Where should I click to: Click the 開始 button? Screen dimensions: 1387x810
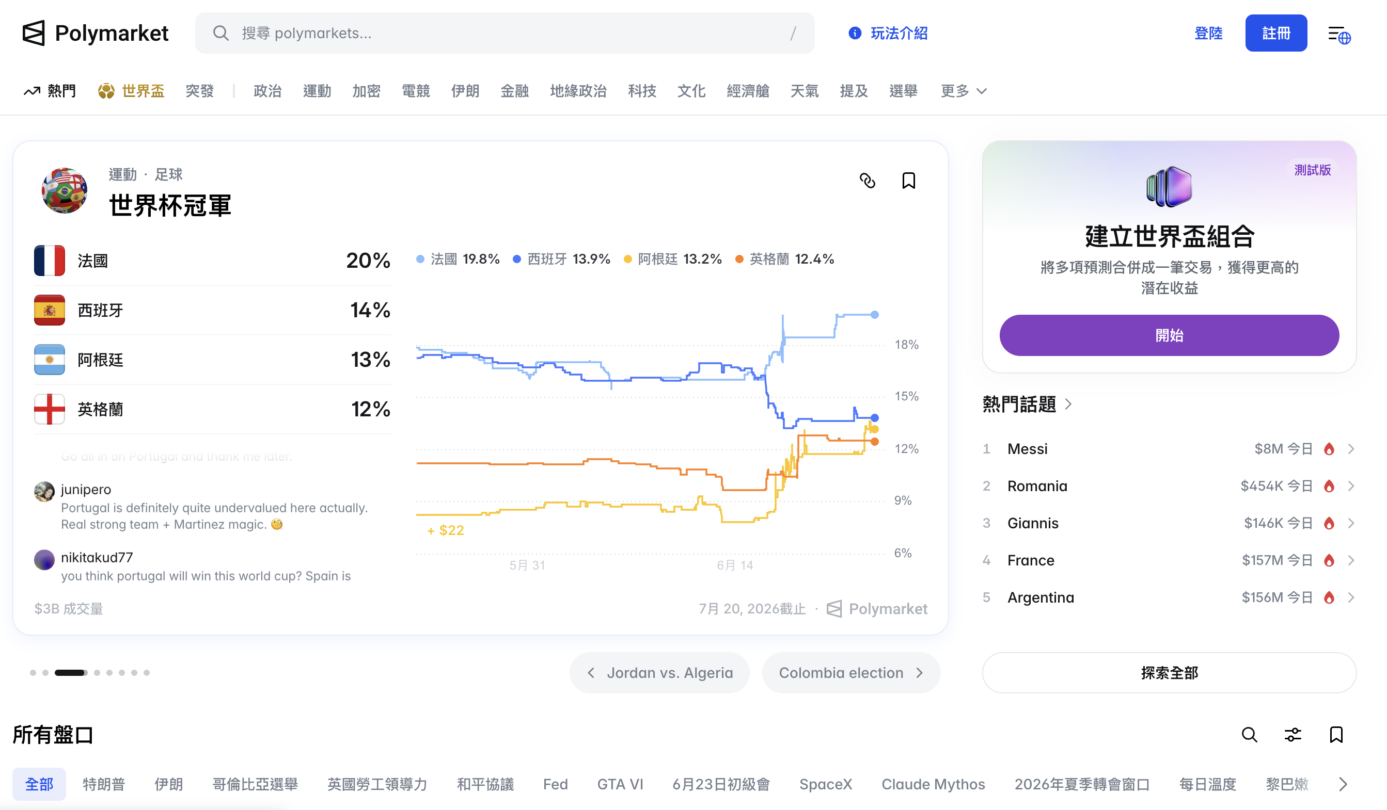tap(1169, 335)
